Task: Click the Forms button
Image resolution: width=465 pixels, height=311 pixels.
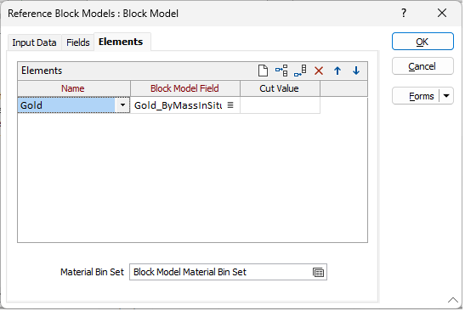Action: point(416,96)
